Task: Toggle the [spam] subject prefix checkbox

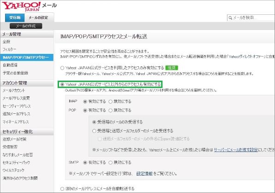Action: pos(100,139)
